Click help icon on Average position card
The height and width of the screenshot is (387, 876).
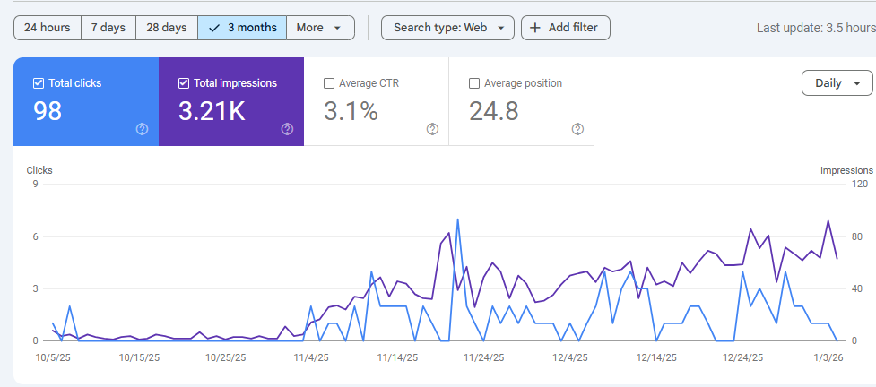pos(577,129)
